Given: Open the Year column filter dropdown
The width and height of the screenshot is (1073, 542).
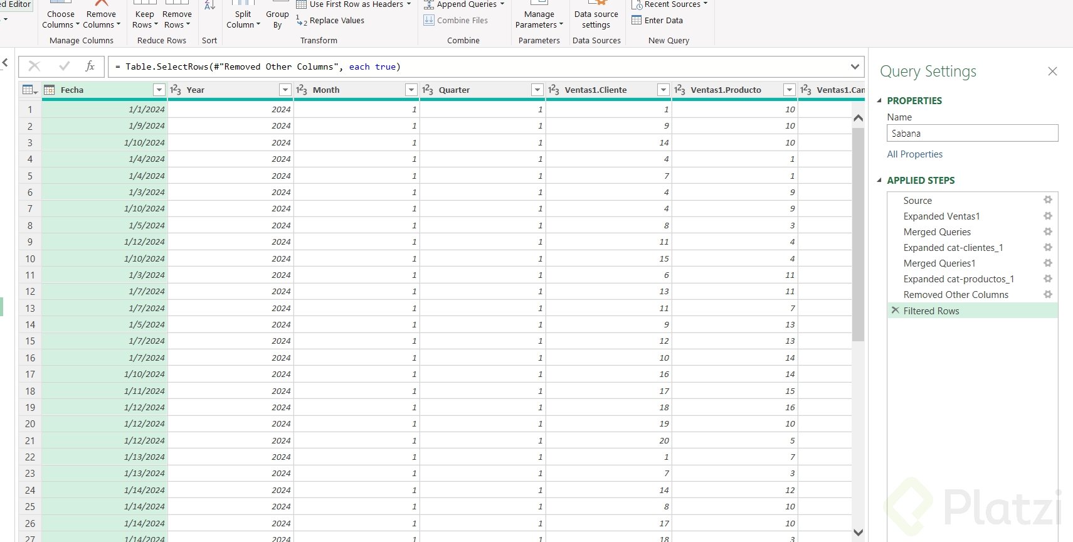Looking at the screenshot, I should click(285, 90).
